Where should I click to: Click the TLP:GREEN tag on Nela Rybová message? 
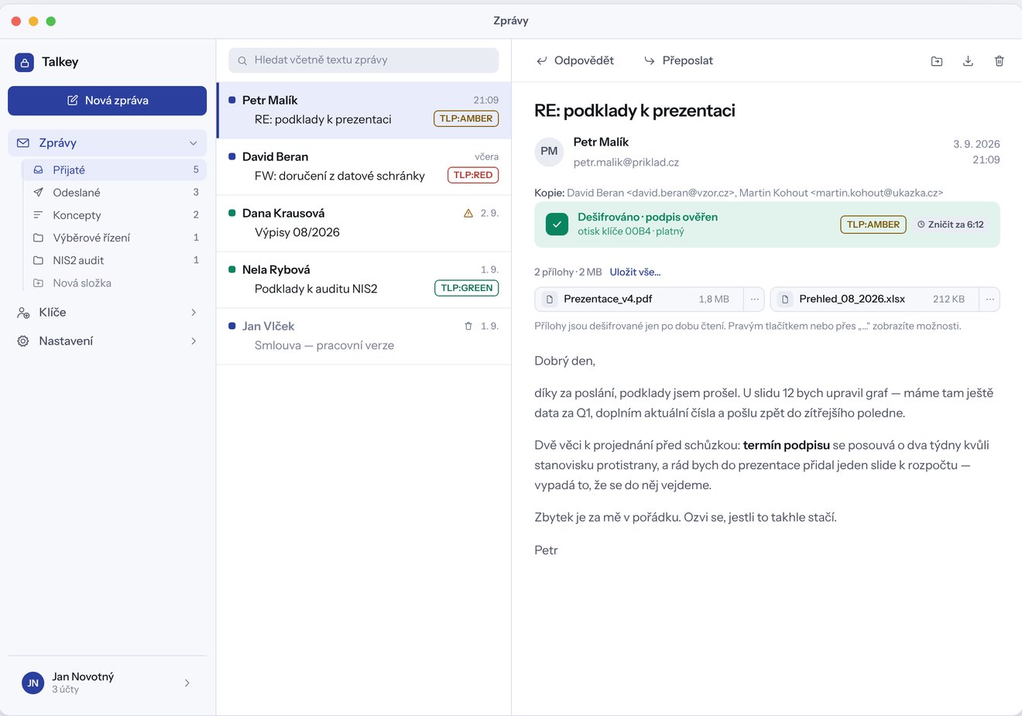coord(467,288)
